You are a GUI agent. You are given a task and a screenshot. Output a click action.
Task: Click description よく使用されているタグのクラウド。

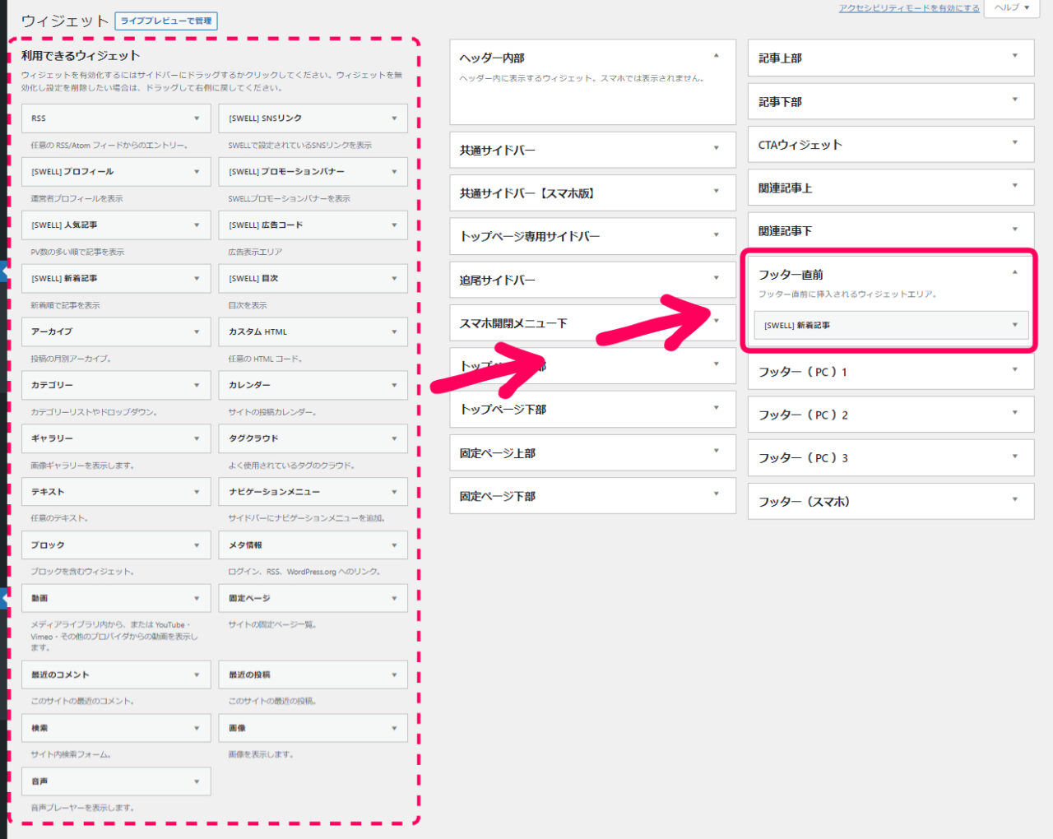[x=291, y=466]
